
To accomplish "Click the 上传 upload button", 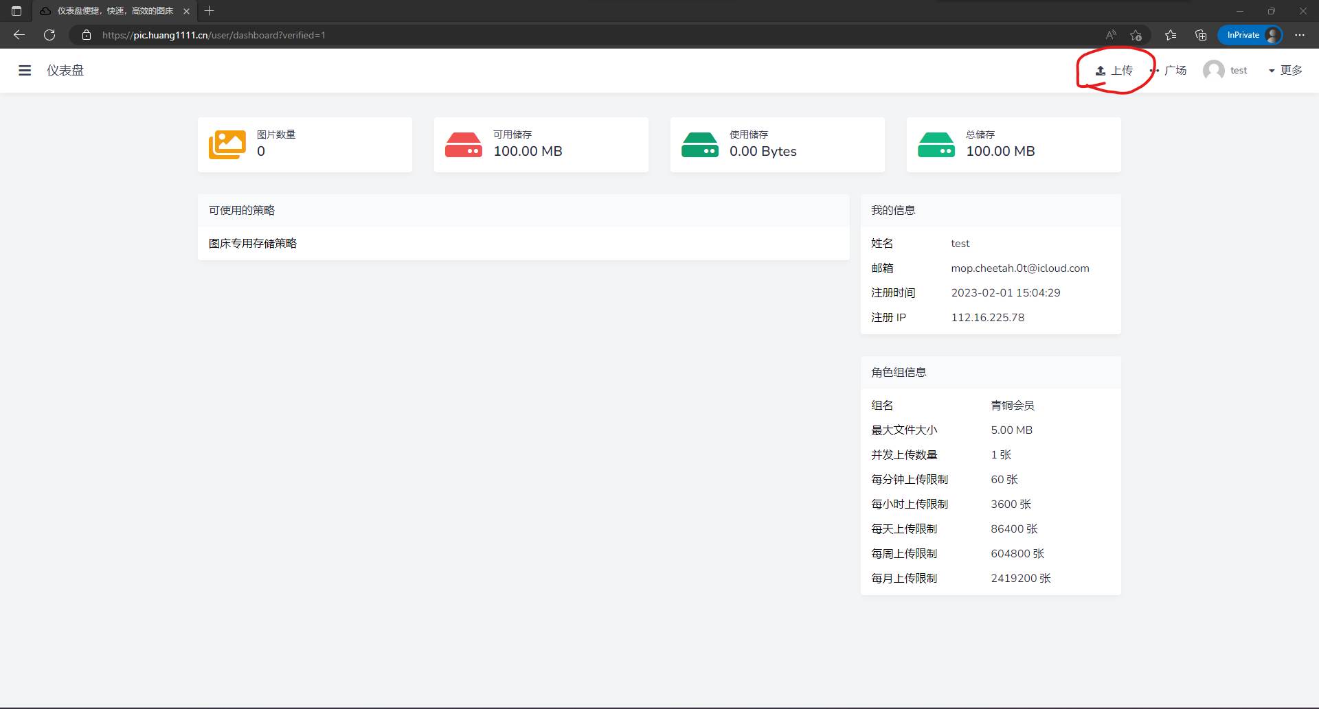I will tap(1114, 71).
